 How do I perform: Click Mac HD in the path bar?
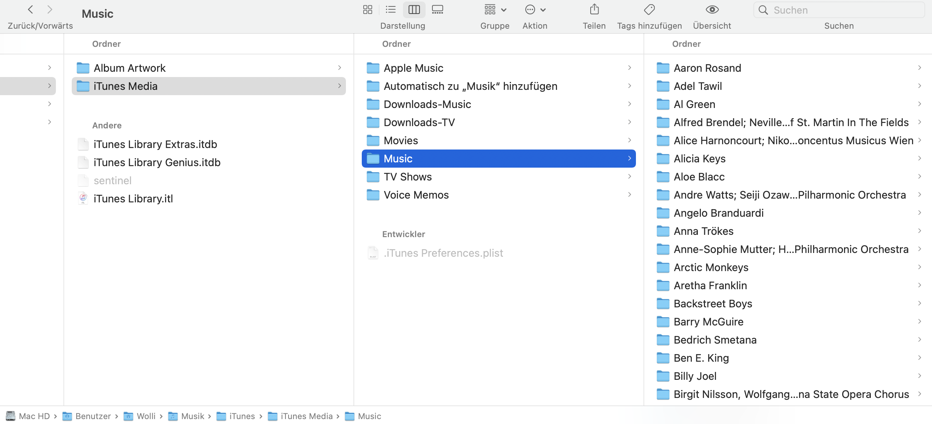coord(34,416)
